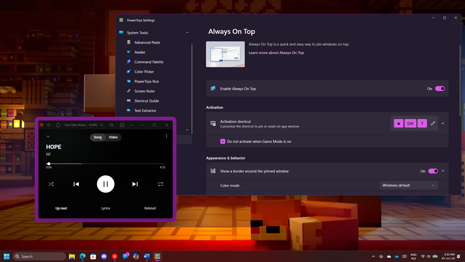Open Microsoft Edge from taskbar
This screenshot has width=465, height=262.
(83, 256)
